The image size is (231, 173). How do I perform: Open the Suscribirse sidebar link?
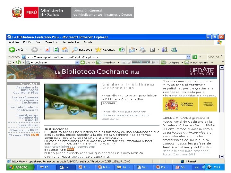29,125
